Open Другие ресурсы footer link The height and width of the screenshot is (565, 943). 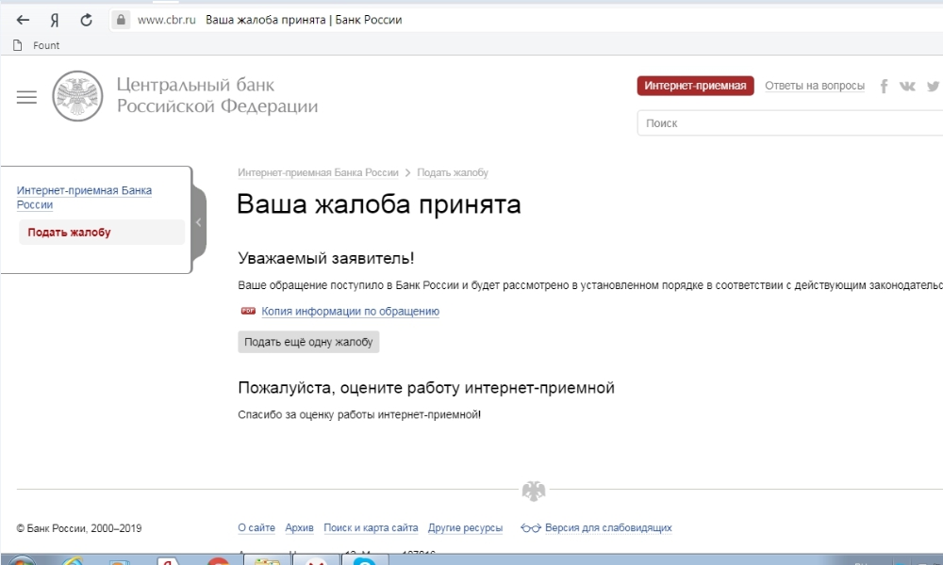click(x=465, y=527)
